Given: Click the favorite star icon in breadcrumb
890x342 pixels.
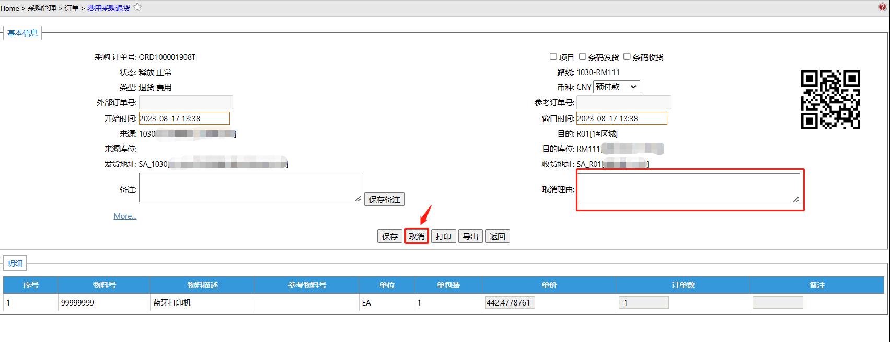Looking at the screenshot, I should pos(137,7).
